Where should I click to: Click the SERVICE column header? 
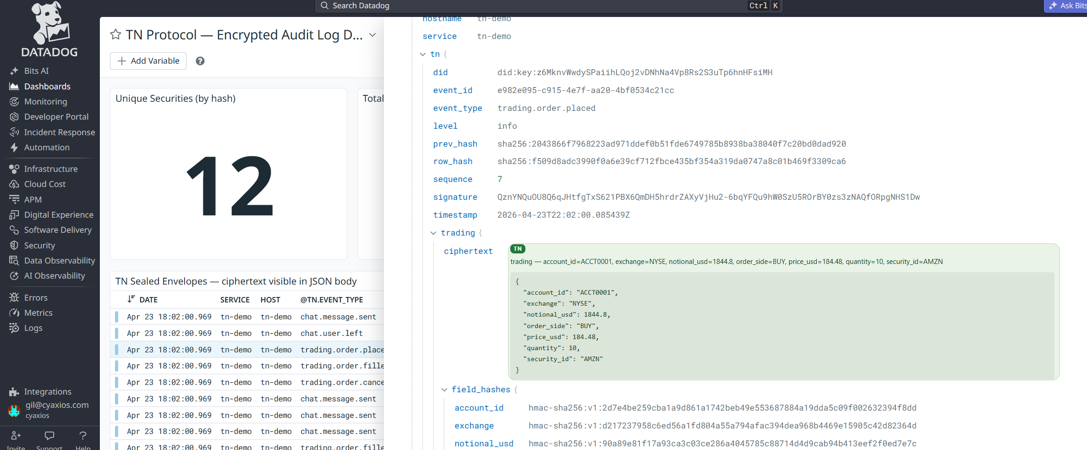pos(235,299)
